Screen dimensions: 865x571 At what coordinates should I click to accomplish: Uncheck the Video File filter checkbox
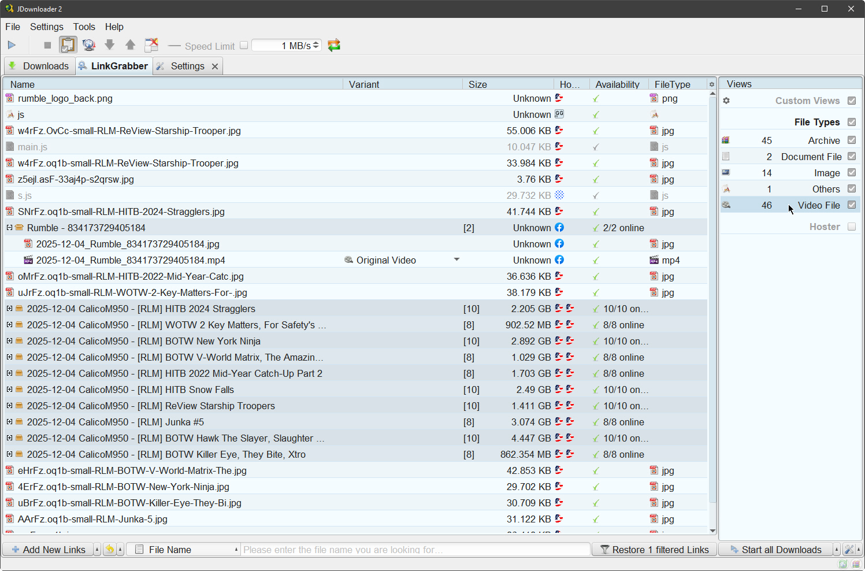[x=852, y=205]
